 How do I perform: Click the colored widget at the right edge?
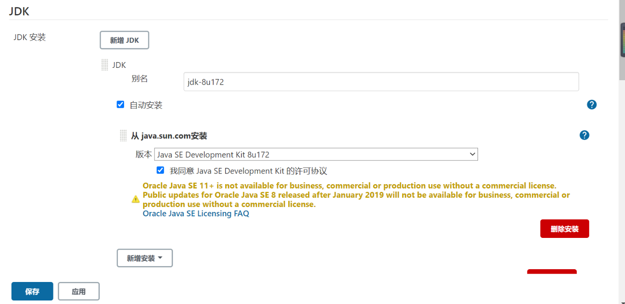pos(623,39)
